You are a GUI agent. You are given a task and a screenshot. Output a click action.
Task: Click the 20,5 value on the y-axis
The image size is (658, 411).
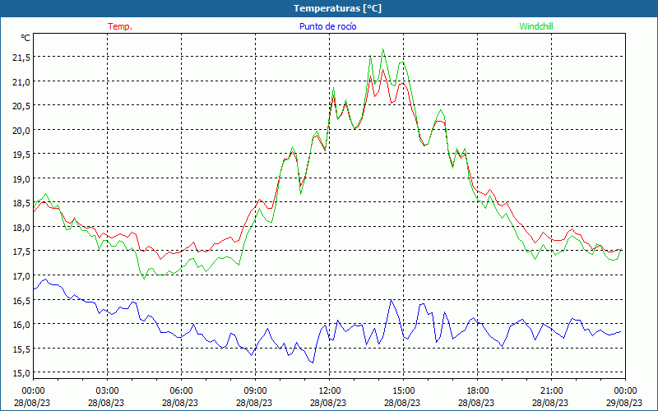tap(21, 107)
